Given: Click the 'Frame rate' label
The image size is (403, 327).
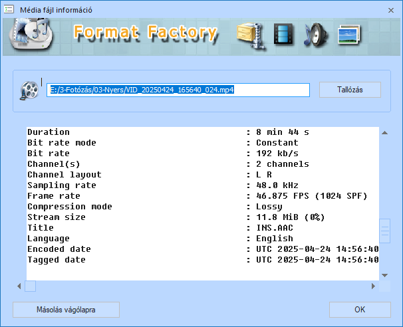Looking at the screenshot, I should (54, 196).
